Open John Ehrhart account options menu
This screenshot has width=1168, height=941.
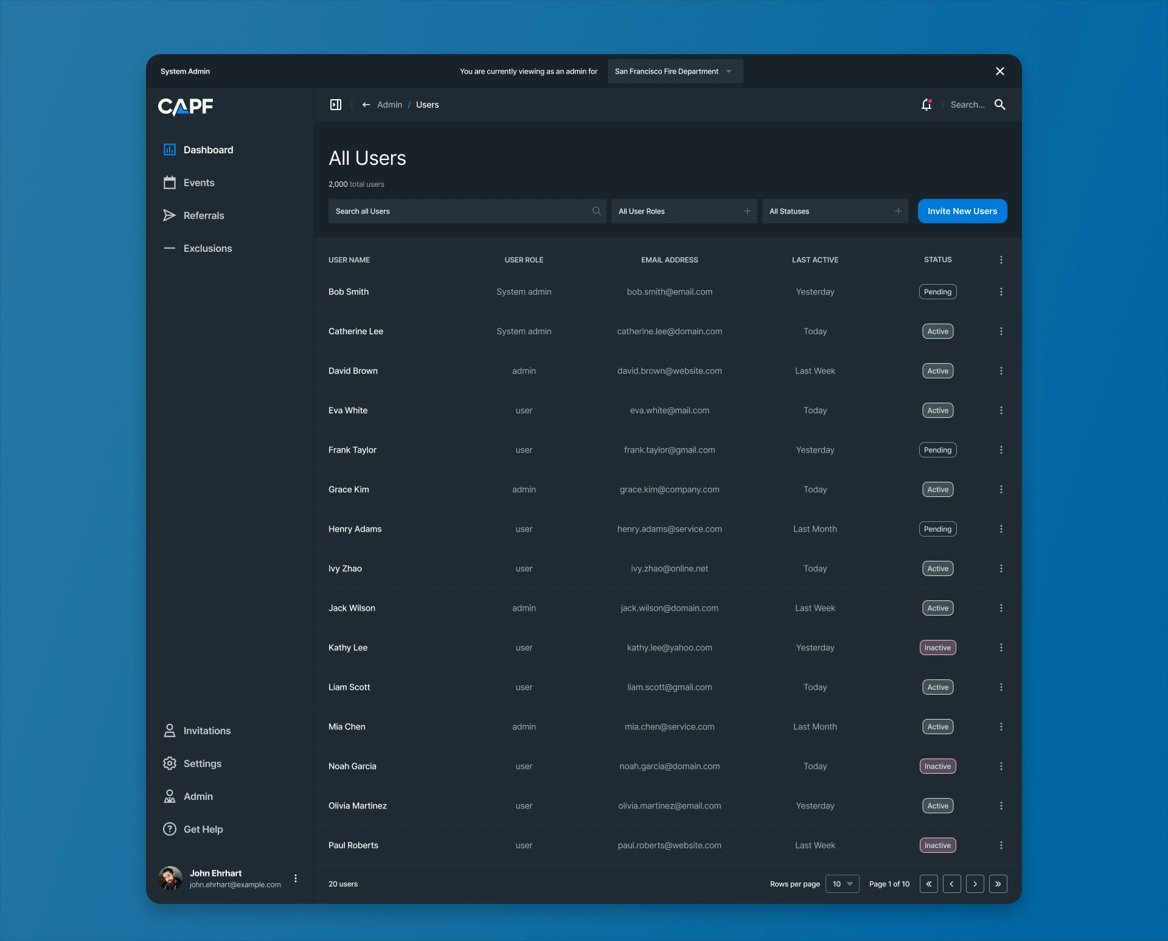coord(296,878)
